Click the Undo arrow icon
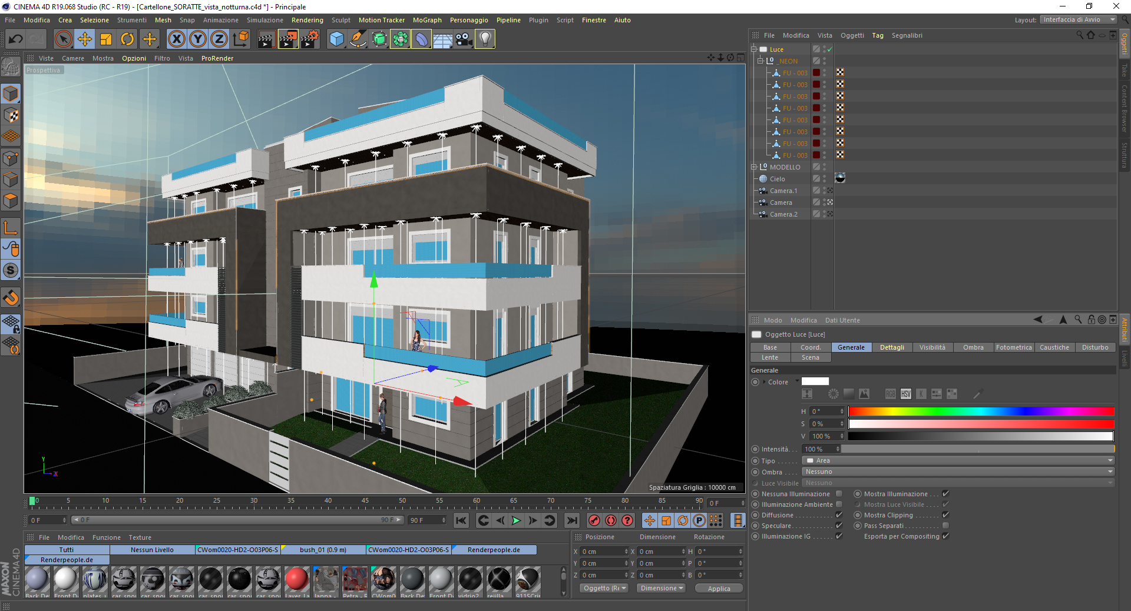This screenshot has width=1131, height=611. pyautogui.click(x=15, y=39)
